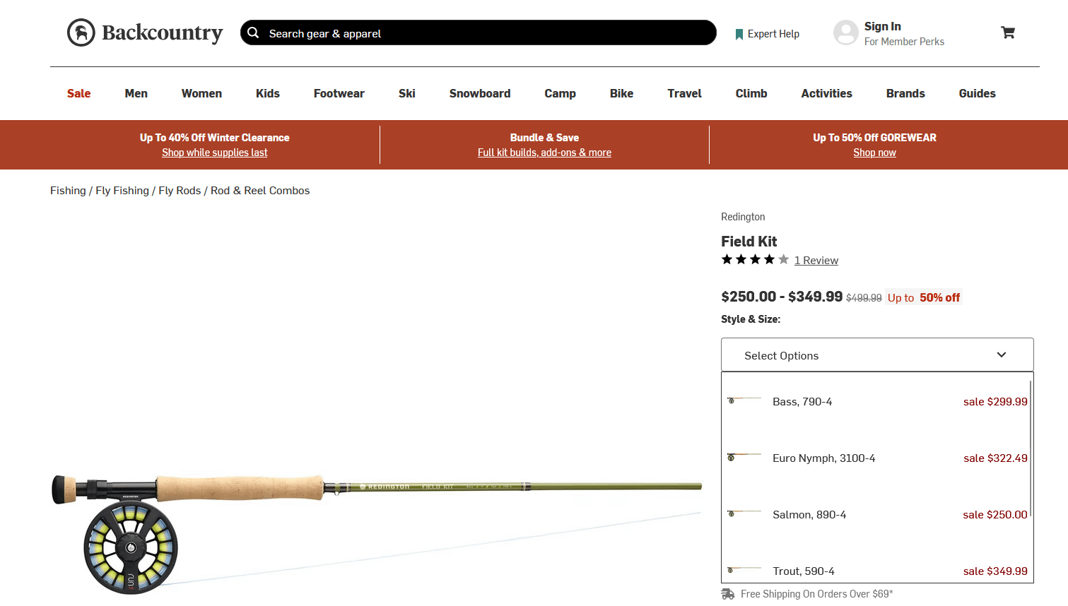Go to Fly Fishing breadcrumb
Viewport: 1068px width, 606px height.
coord(122,191)
